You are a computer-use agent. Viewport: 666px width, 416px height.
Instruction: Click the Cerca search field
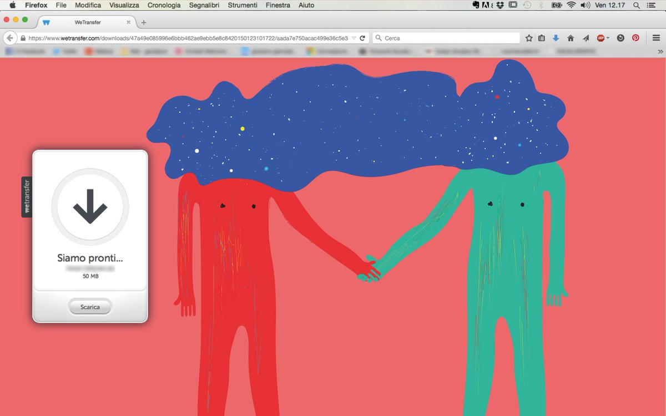click(x=446, y=38)
